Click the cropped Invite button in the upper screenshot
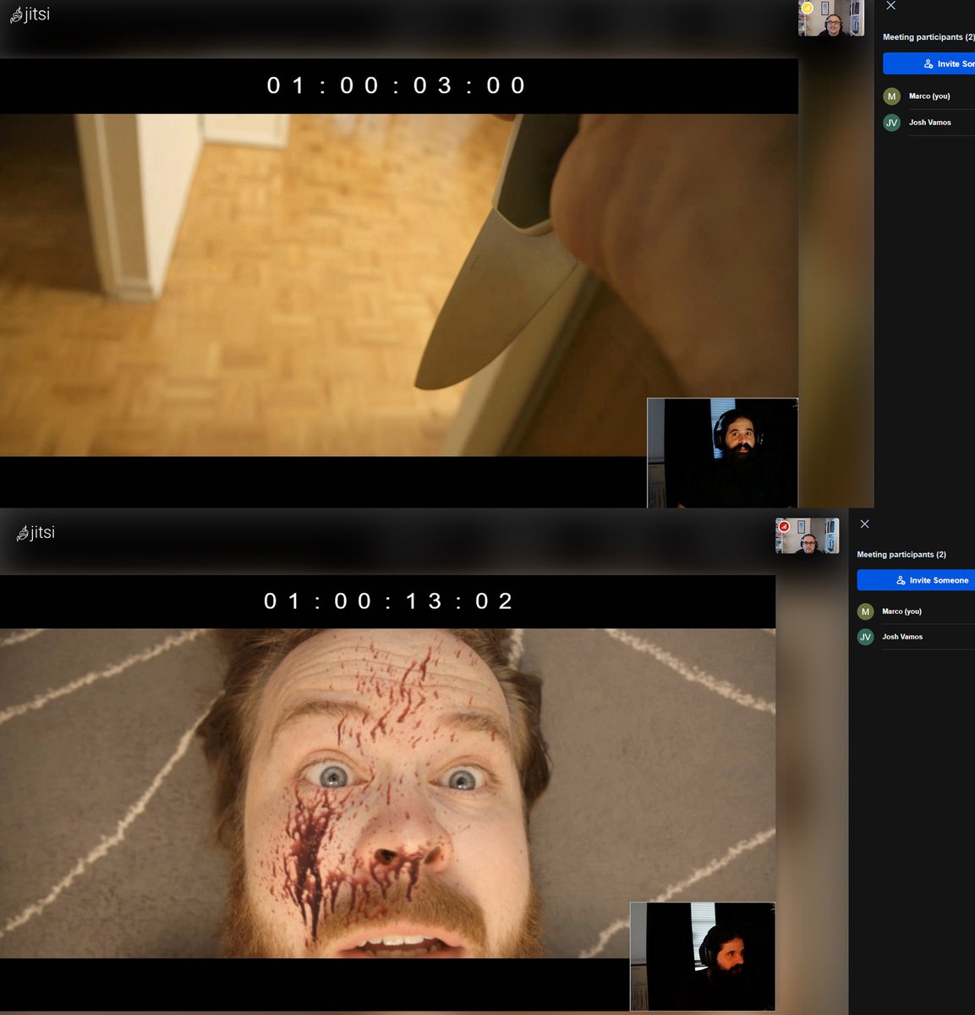Image resolution: width=975 pixels, height=1015 pixels. (928, 63)
